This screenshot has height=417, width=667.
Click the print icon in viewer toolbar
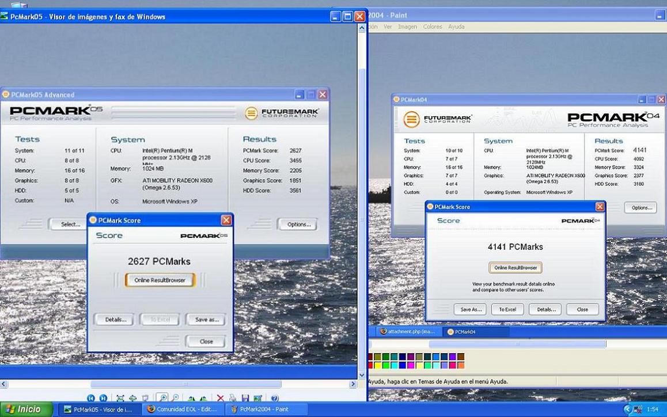point(232,398)
